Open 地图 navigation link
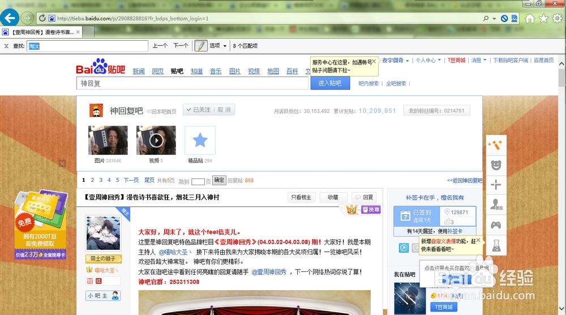 click(x=273, y=71)
